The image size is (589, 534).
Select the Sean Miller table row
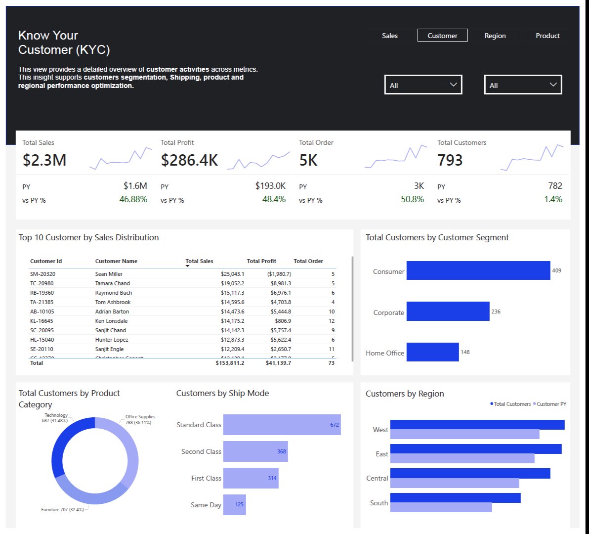(148, 273)
